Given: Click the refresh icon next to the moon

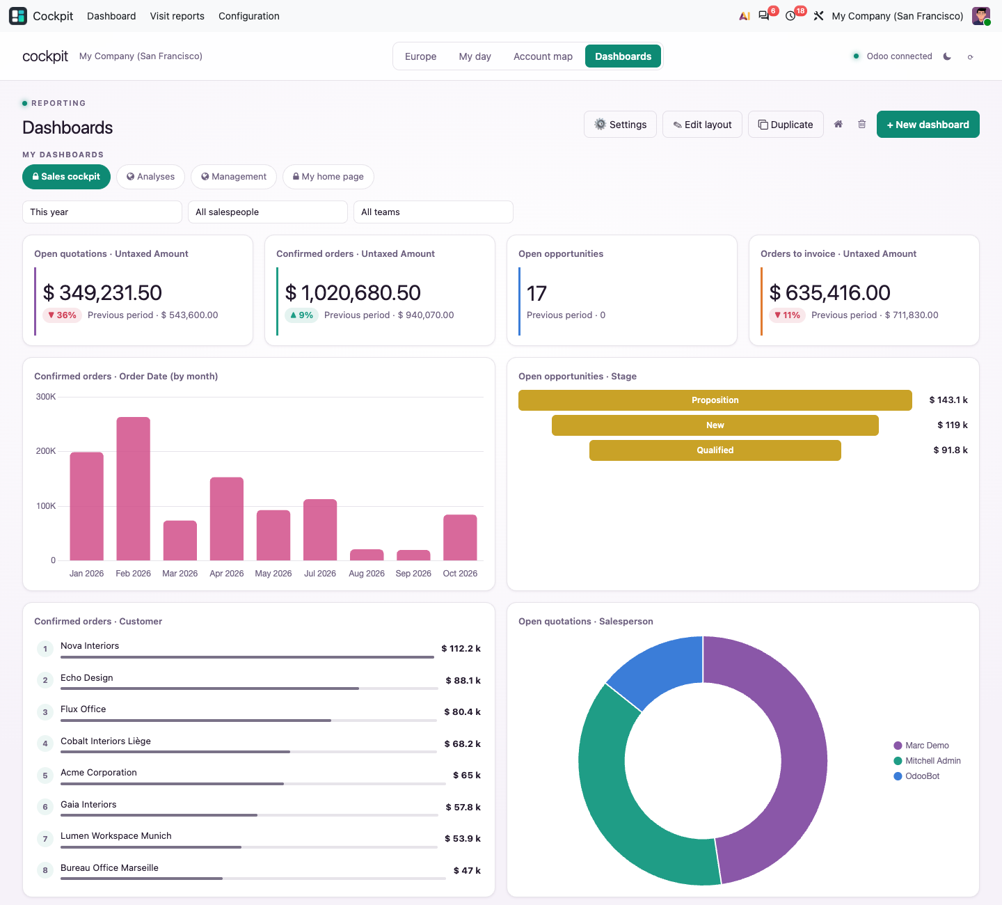Looking at the screenshot, I should point(970,57).
